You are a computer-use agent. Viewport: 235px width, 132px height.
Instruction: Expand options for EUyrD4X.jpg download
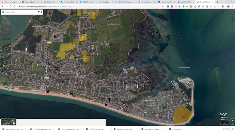[x=192, y=129]
